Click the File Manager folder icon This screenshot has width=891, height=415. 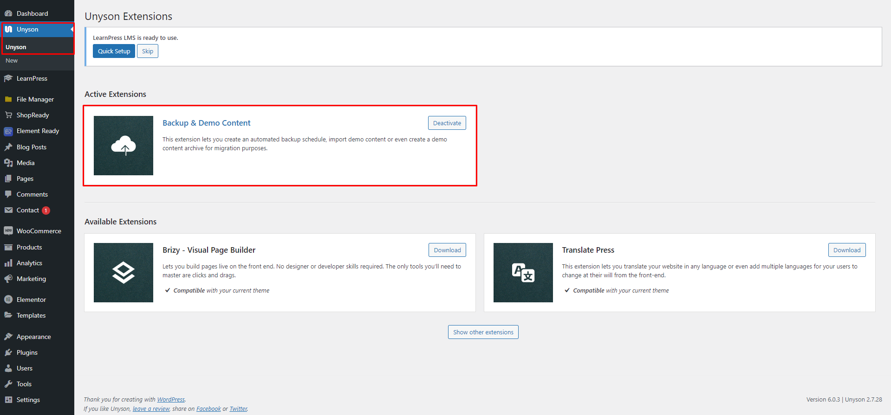coord(8,99)
